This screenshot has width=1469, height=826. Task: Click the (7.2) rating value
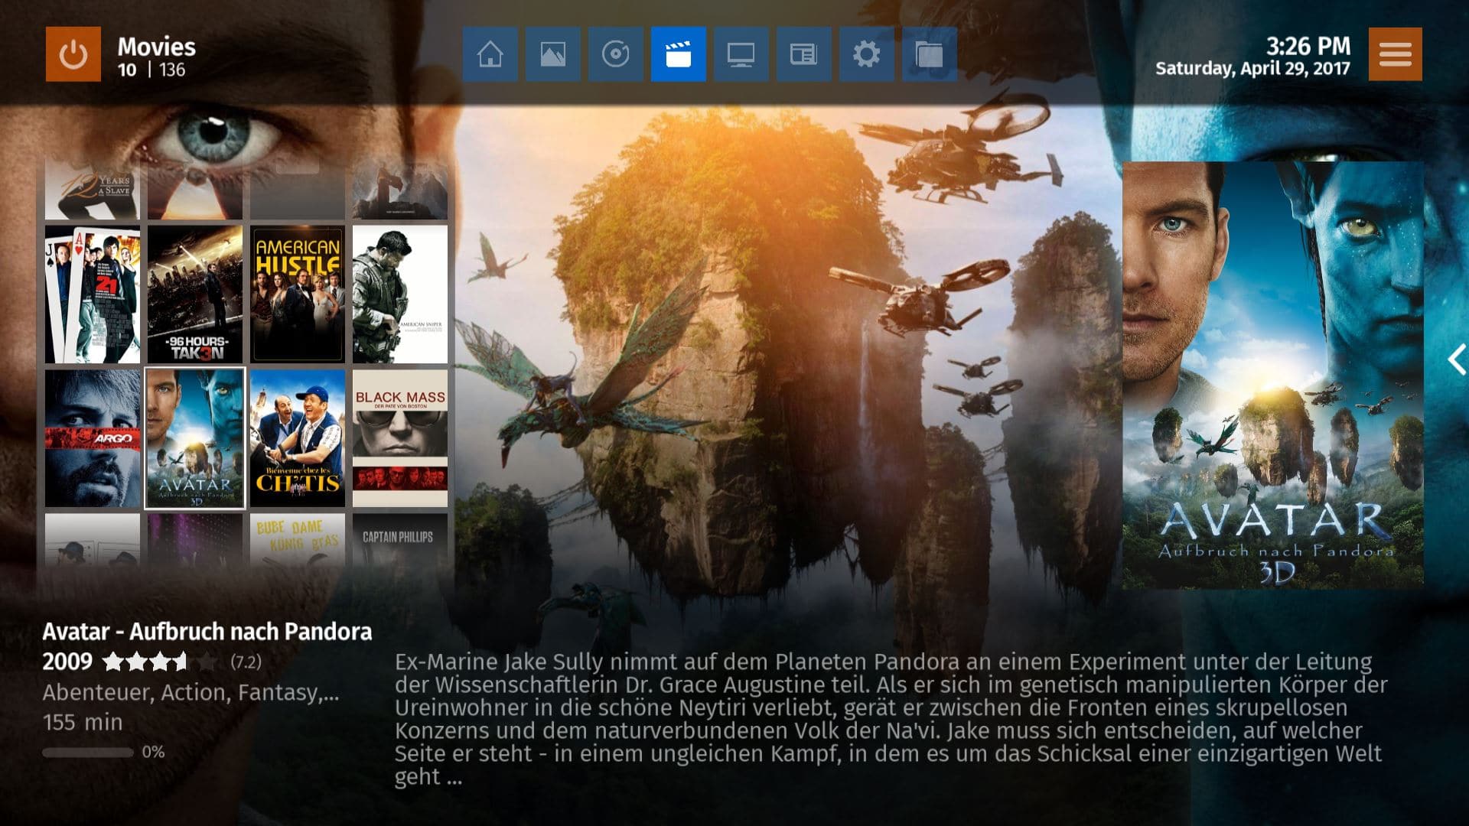(246, 662)
